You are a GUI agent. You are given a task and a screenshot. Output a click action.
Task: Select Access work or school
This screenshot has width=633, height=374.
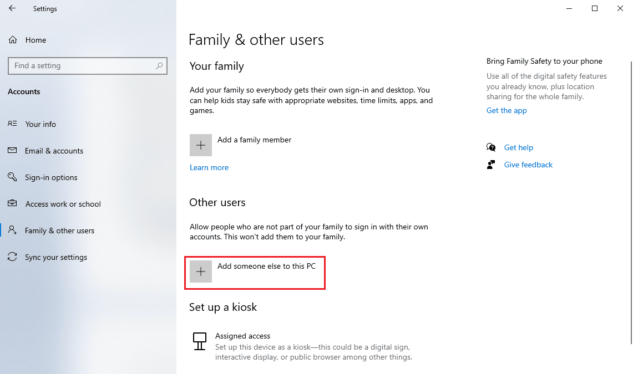coord(63,204)
